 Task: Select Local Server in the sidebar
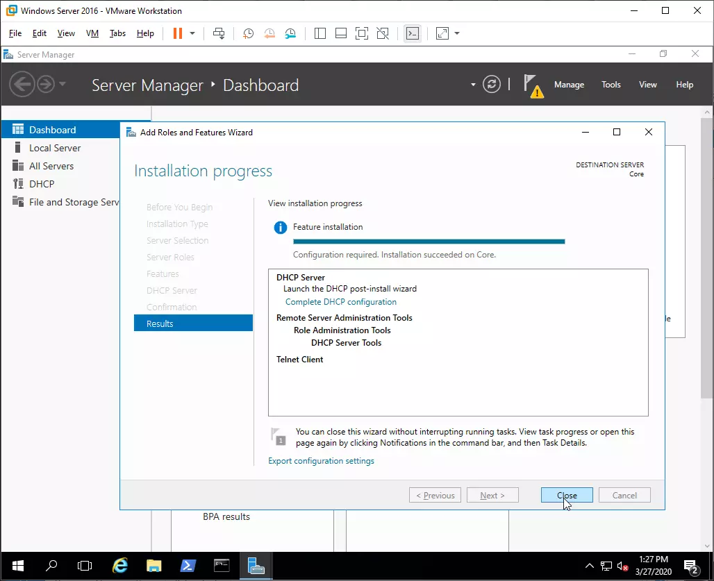click(x=60, y=148)
